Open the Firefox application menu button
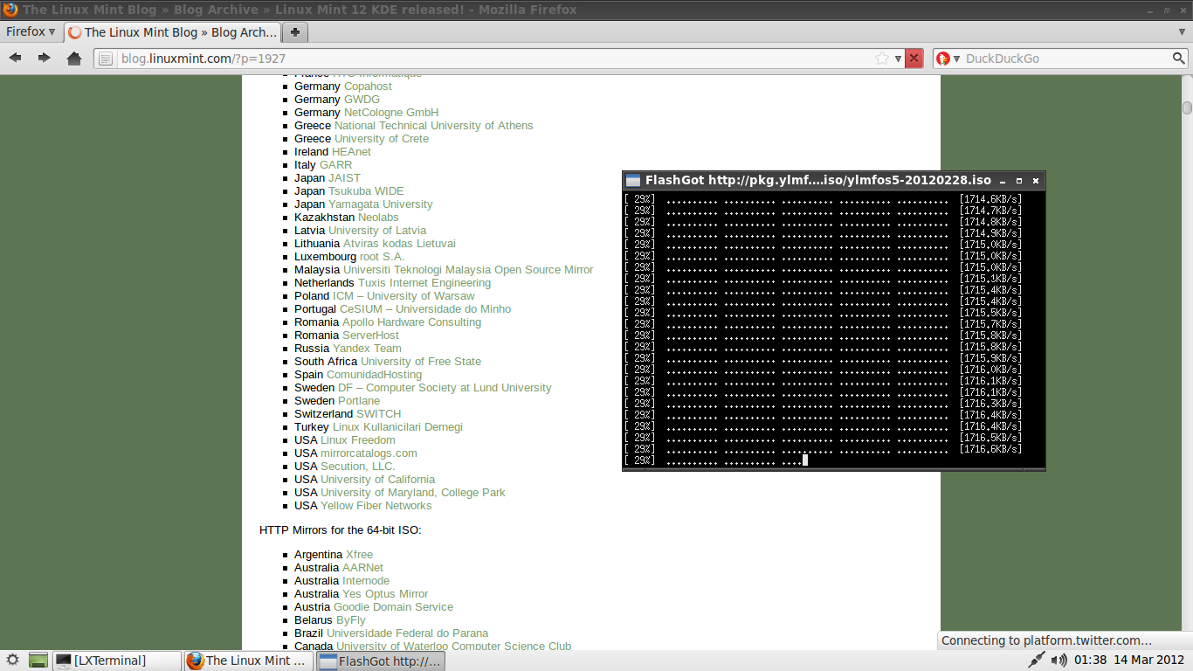 click(x=30, y=31)
